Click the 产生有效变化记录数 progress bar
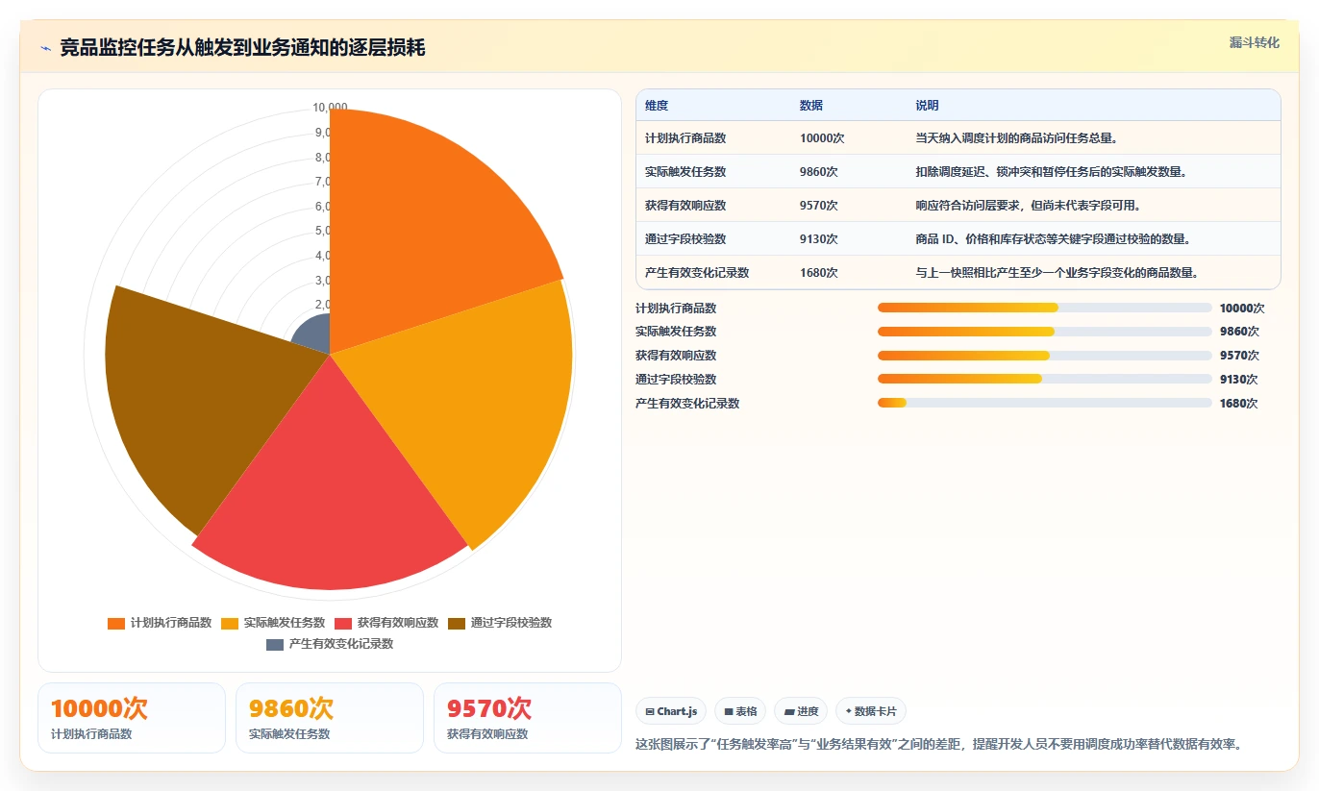 (1044, 404)
